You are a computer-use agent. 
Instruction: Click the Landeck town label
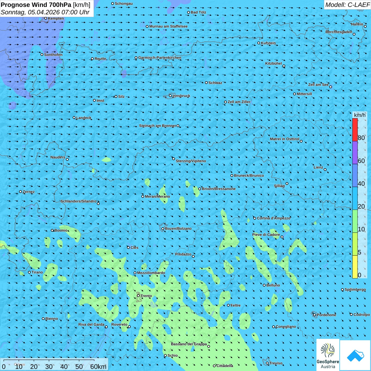click(x=84, y=118)
